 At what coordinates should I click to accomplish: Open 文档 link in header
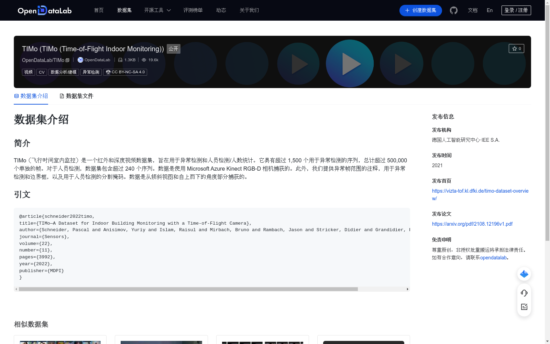click(x=473, y=10)
